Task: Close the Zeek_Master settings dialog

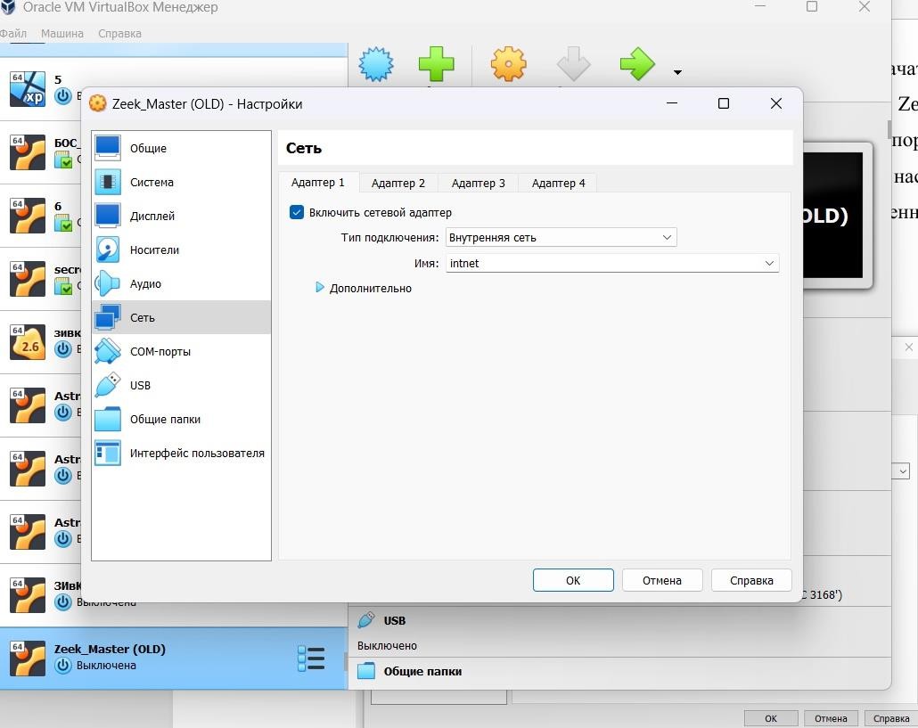Action: [x=776, y=103]
